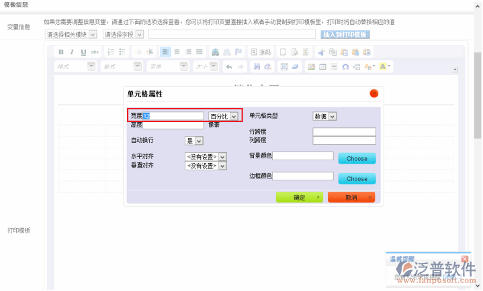Viewport: 483px width, 291px height.
Task: Click the insert table icon
Action: 322,67
